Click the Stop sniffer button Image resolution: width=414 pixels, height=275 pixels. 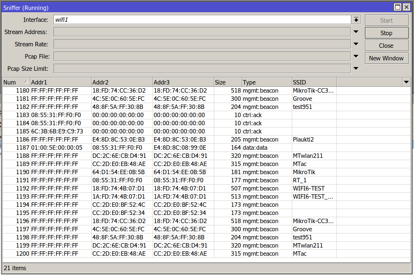386,33
